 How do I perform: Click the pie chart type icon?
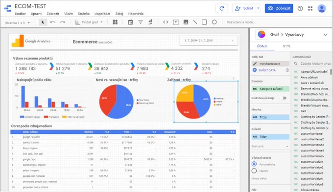(x=262, y=34)
